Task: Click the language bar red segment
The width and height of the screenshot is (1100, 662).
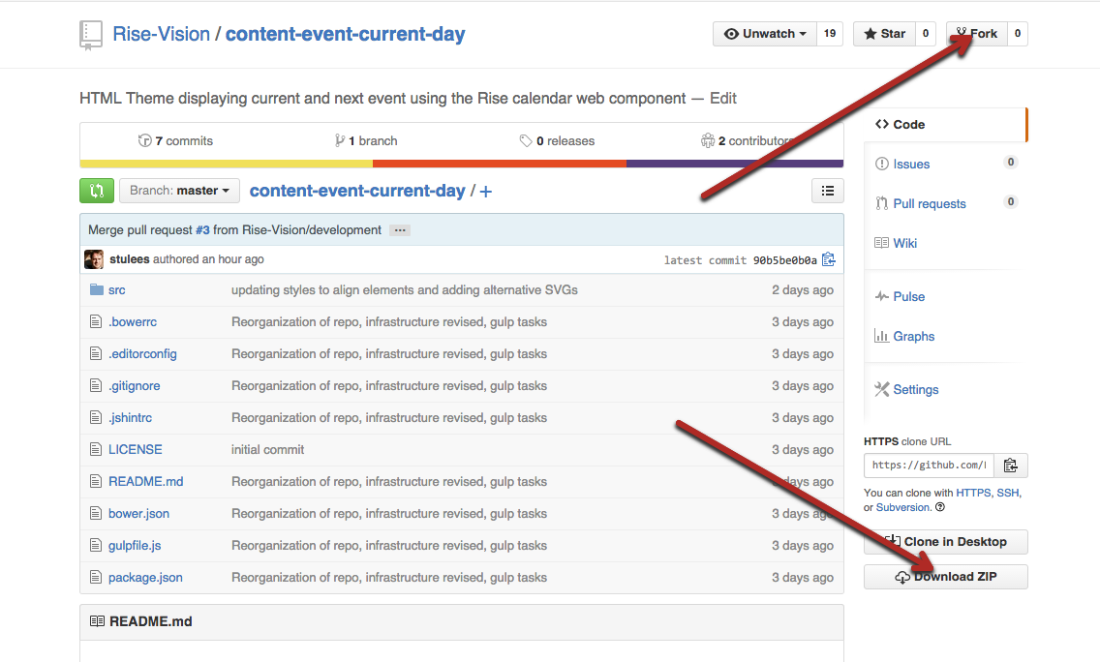Action: tap(500, 164)
